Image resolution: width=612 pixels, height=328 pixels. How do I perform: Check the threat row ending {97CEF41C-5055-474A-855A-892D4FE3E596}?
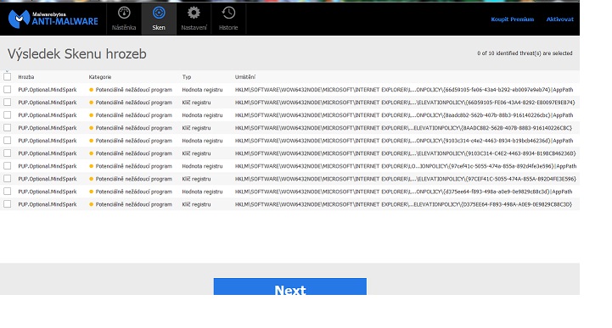8,179
